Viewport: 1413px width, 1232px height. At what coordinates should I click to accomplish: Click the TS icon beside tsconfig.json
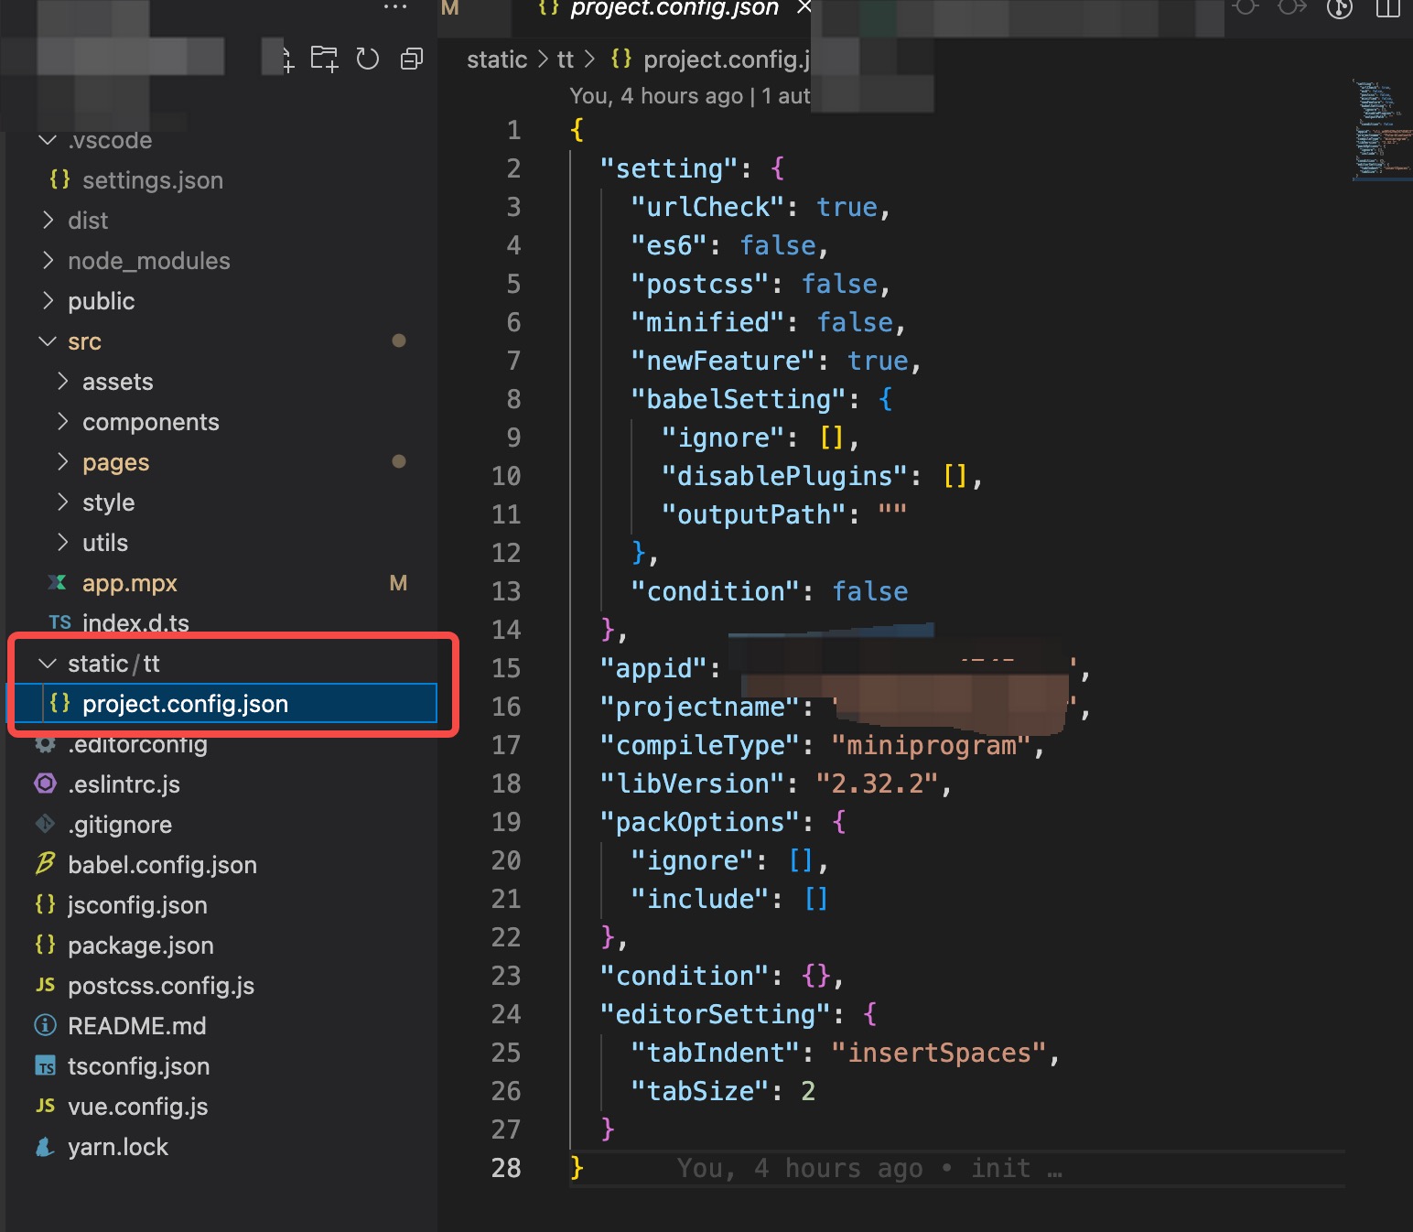(x=45, y=1066)
